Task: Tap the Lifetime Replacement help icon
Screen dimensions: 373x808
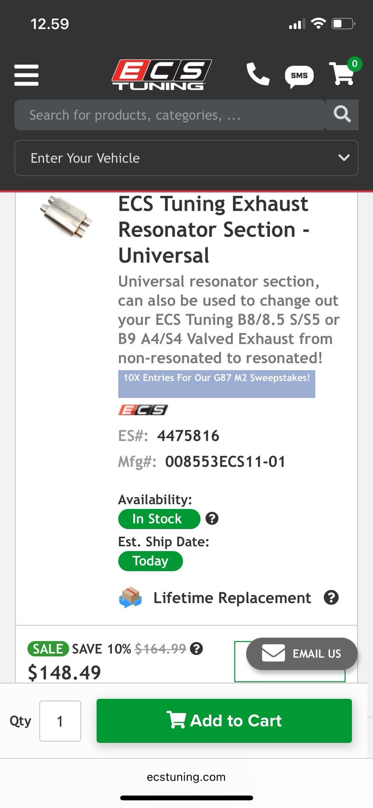Action: [x=331, y=598]
